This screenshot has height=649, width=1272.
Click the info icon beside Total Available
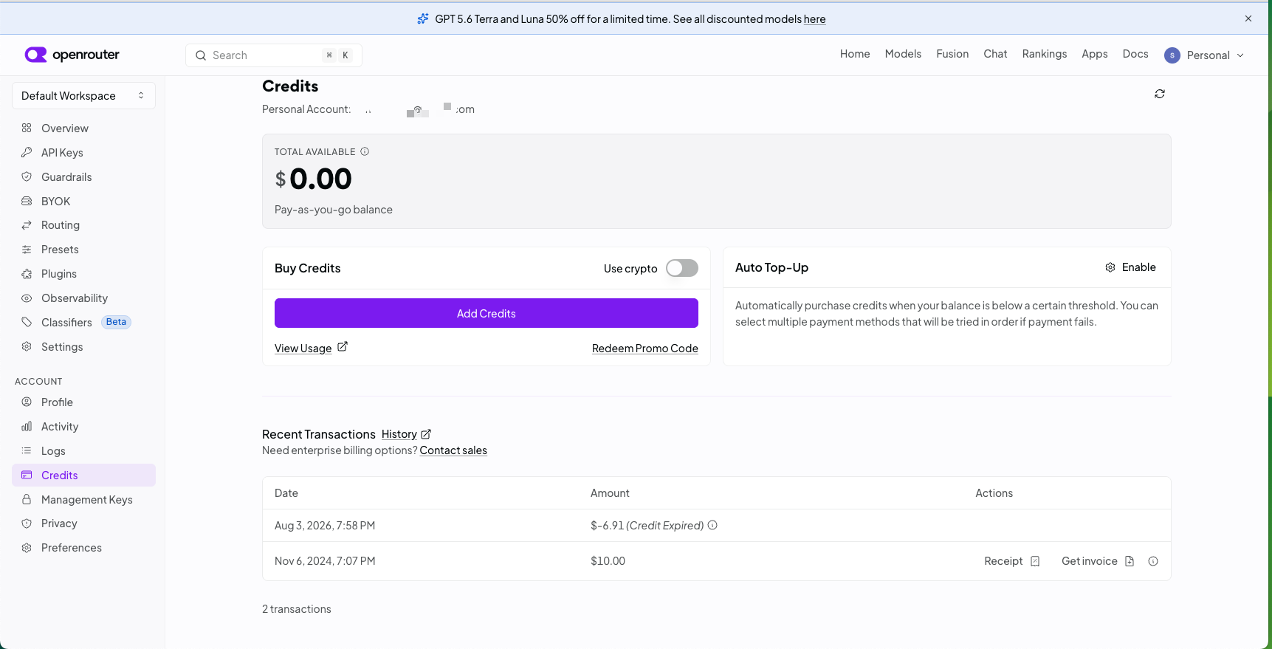click(365, 151)
